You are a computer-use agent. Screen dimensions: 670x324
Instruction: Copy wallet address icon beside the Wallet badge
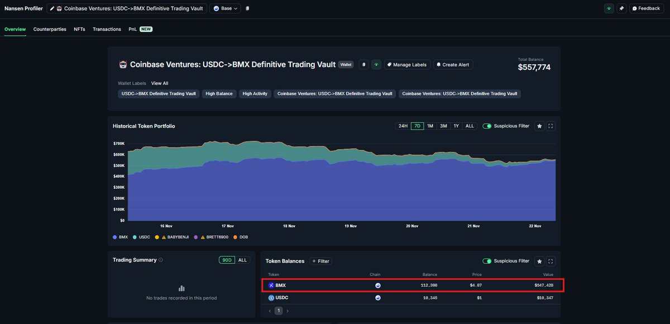363,64
